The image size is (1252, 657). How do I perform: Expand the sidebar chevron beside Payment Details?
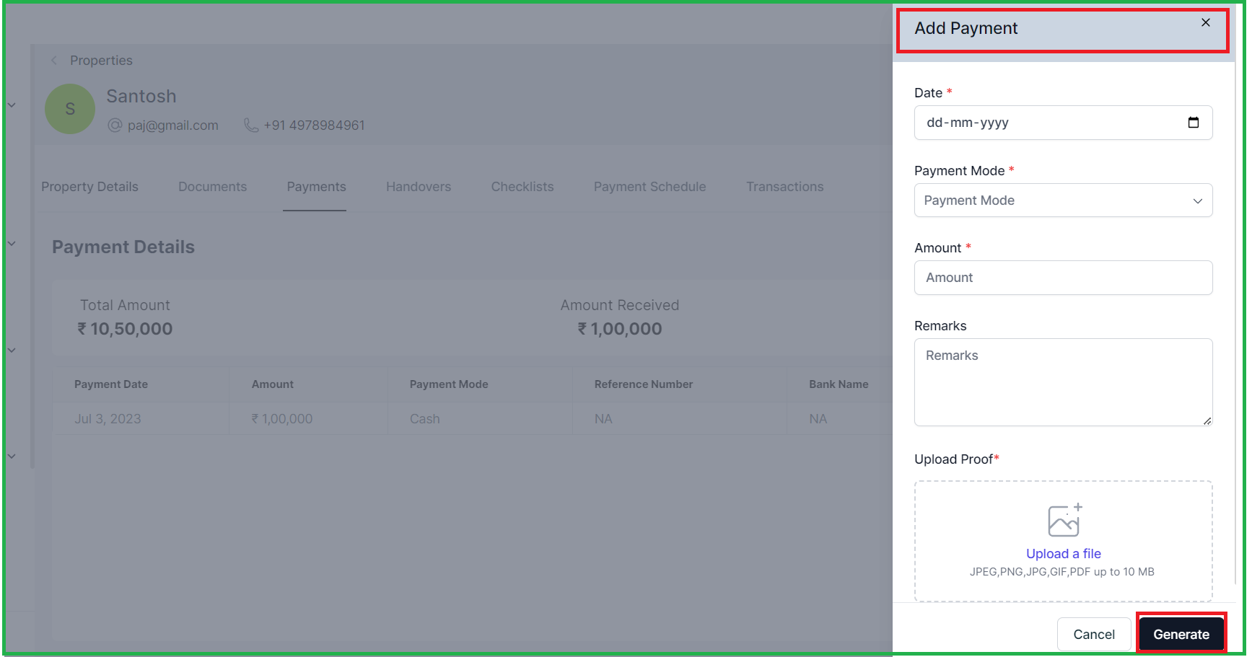point(12,244)
